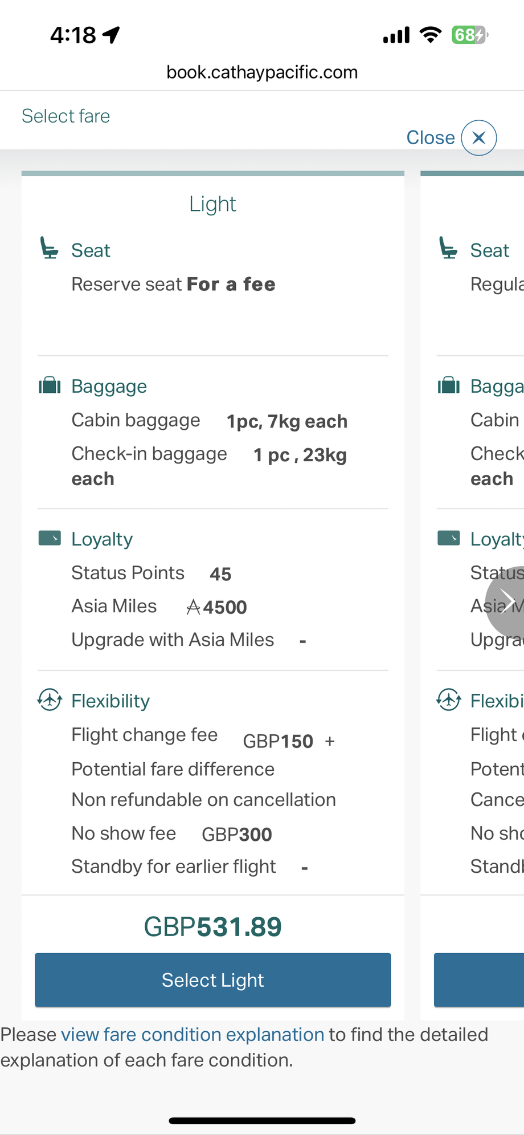Click the Loyalty icon in the second fare card
The height and width of the screenshot is (1135, 524).
tap(449, 538)
